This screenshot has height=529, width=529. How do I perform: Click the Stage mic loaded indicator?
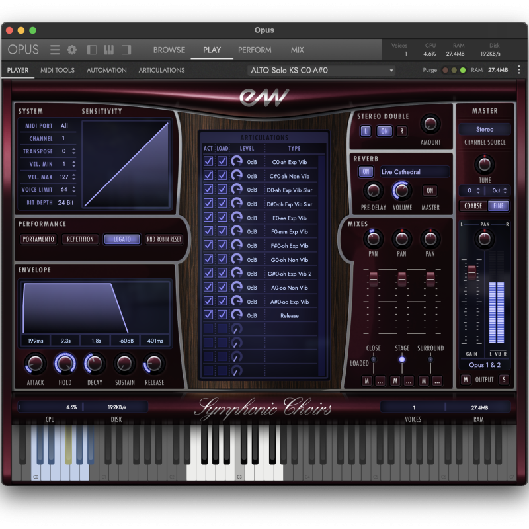point(401,360)
